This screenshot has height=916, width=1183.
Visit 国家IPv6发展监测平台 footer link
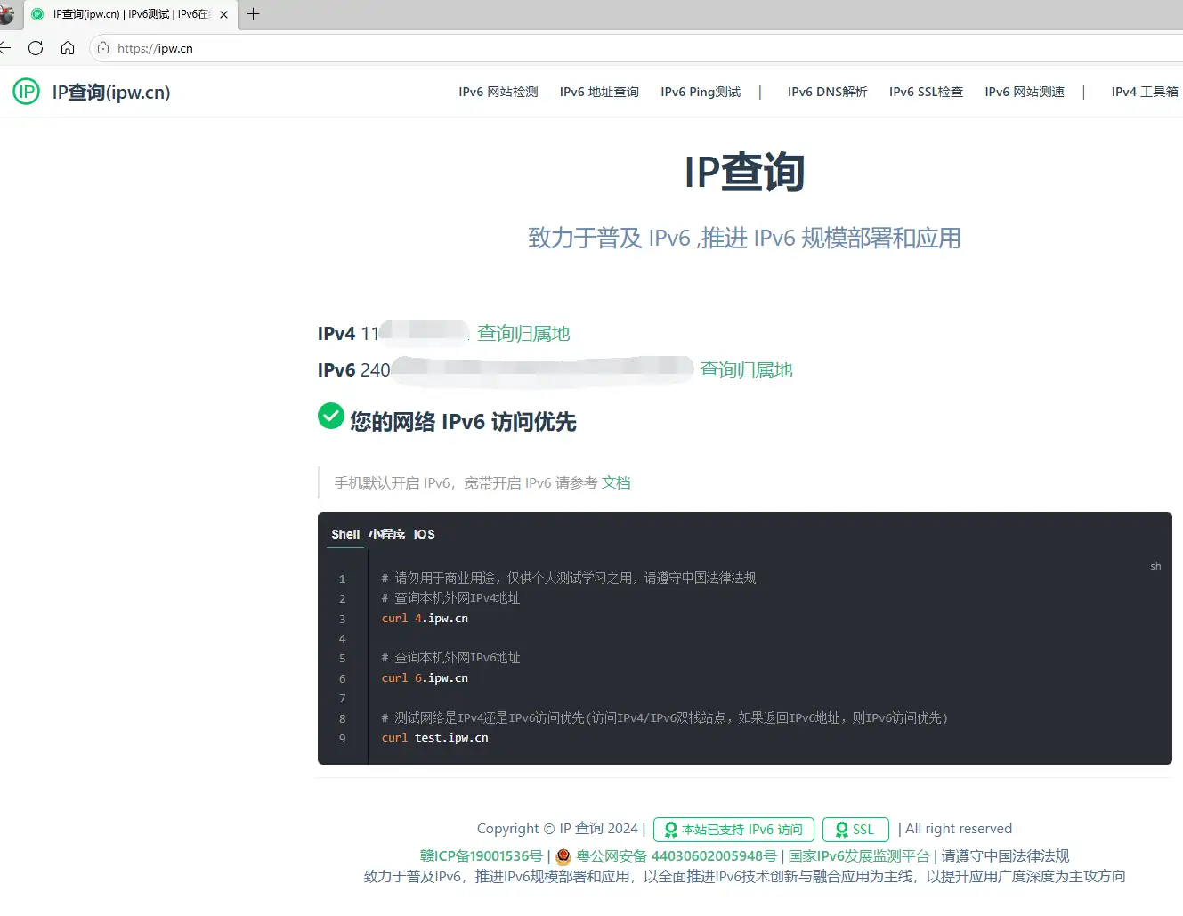860,856
